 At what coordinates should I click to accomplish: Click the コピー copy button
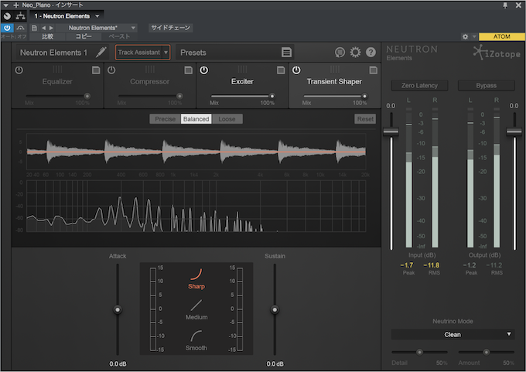click(84, 36)
